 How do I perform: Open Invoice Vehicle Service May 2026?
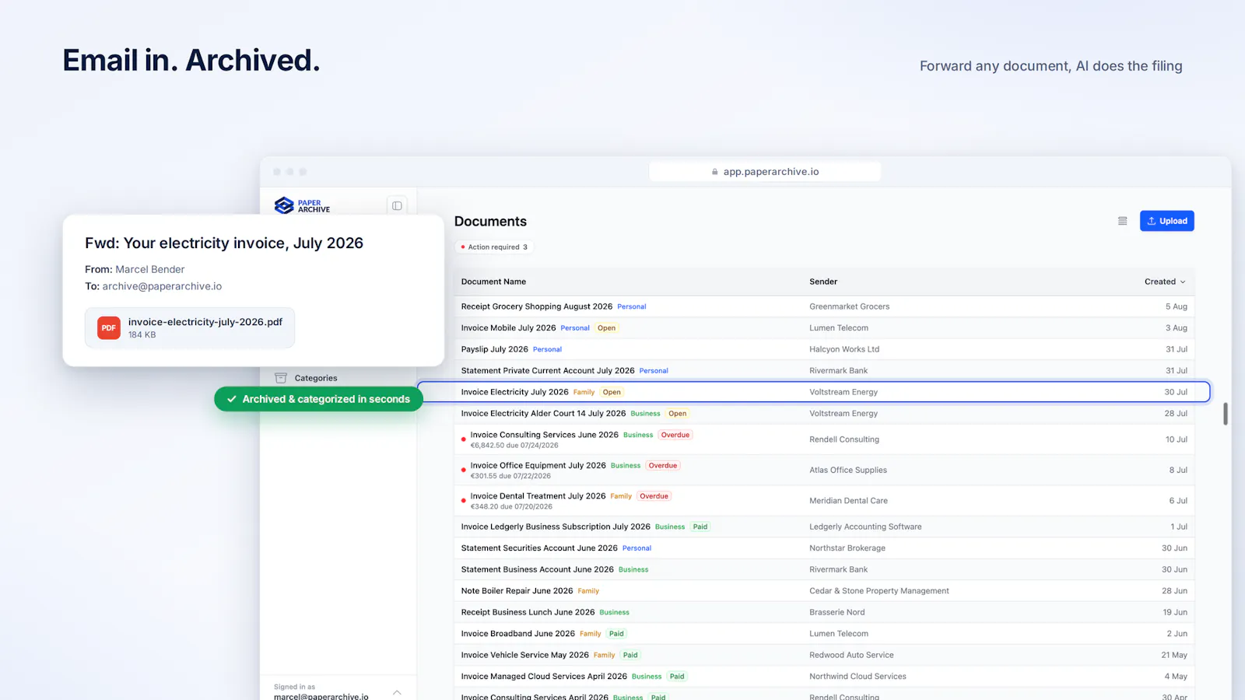click(524, 655)
